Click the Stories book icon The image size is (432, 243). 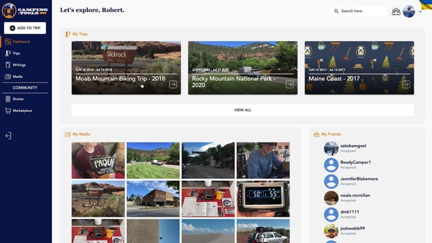7,99
